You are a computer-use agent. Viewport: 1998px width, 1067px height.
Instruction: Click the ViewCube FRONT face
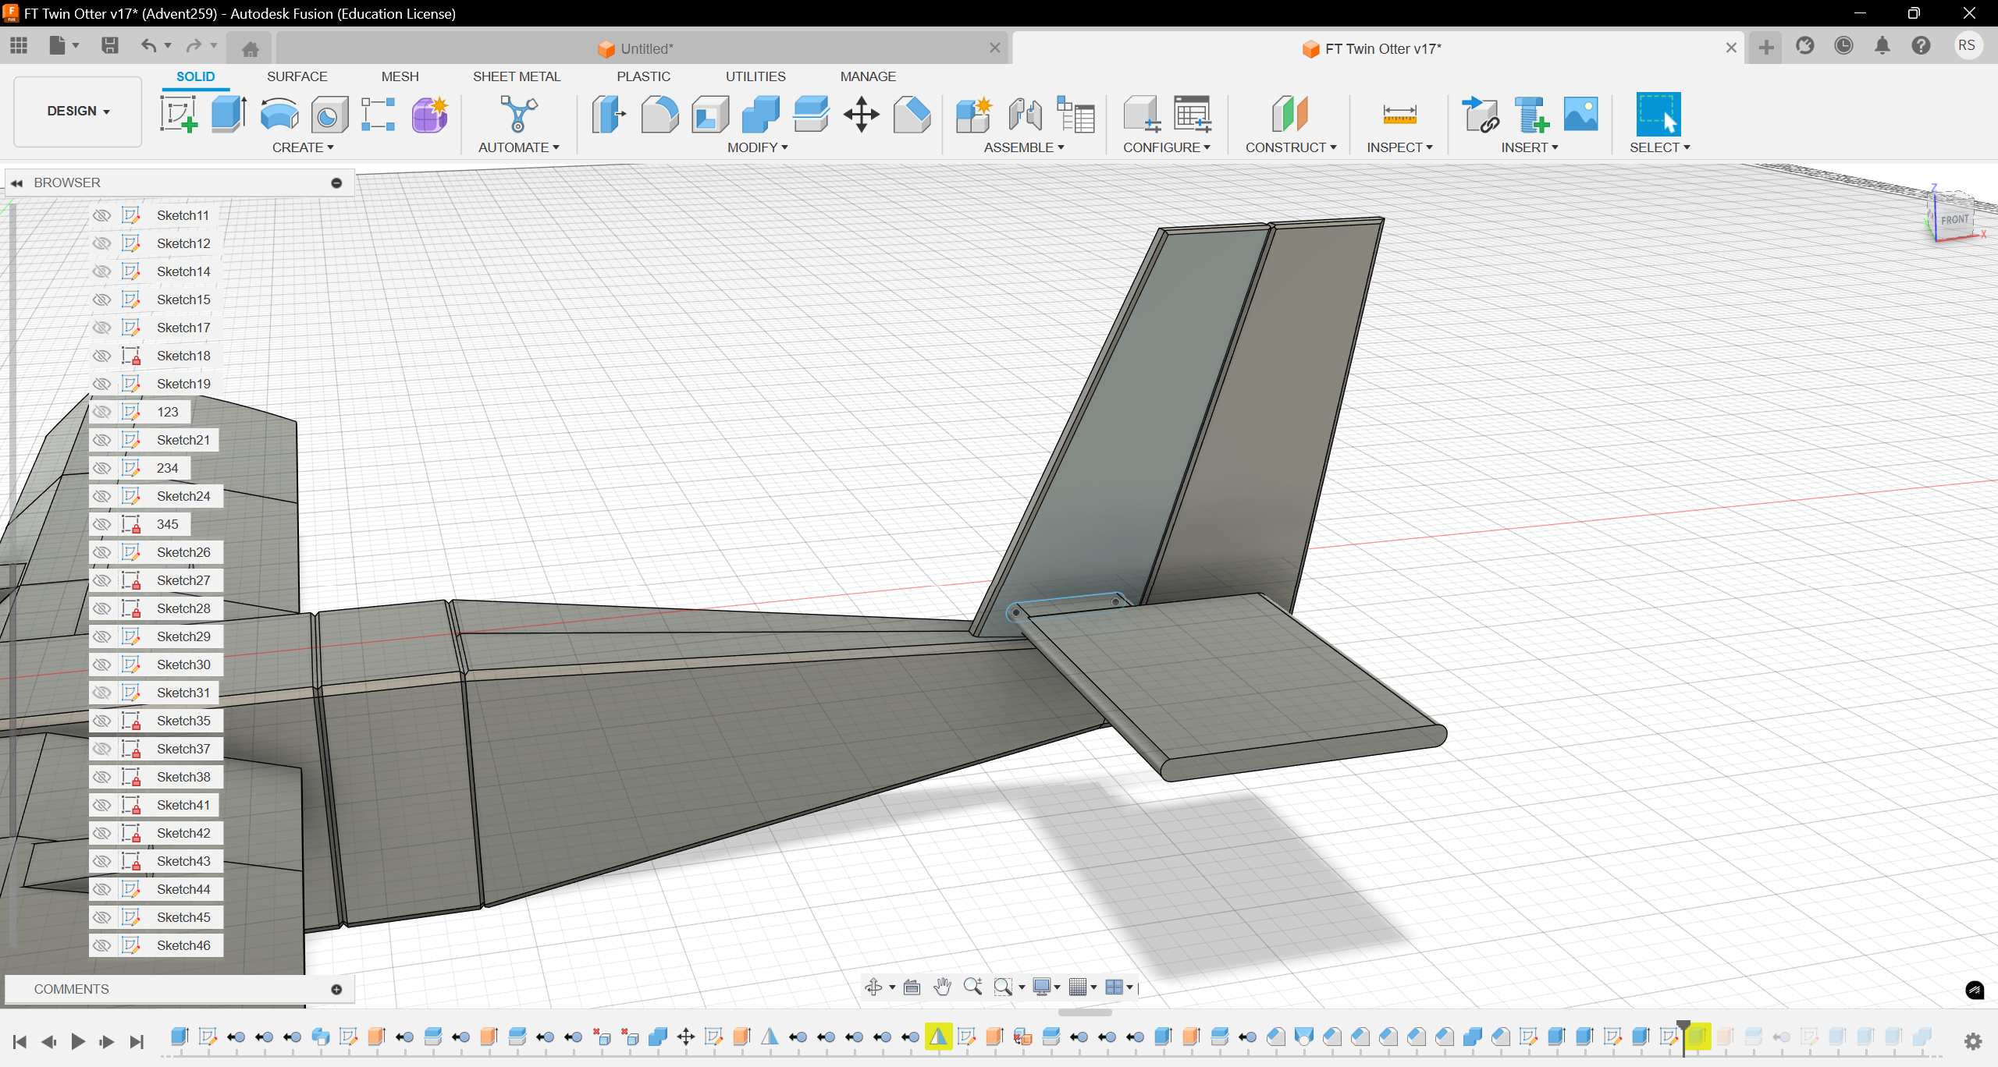tap(1954, 220)
